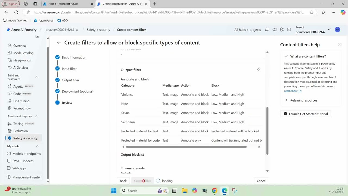Refresh the browser page
This screenshot has width=348, height=196.
coord(16,12)
